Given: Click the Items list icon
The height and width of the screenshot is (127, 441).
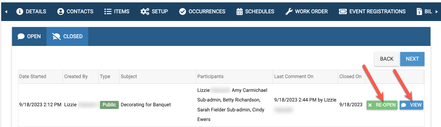Looking at the screenshot, I should click(108, 12).
